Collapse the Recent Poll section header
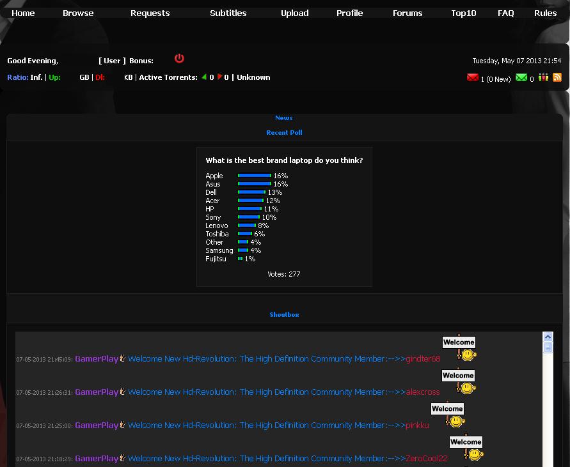The height and width of the screenshot is (467, 570). [284, 133]
